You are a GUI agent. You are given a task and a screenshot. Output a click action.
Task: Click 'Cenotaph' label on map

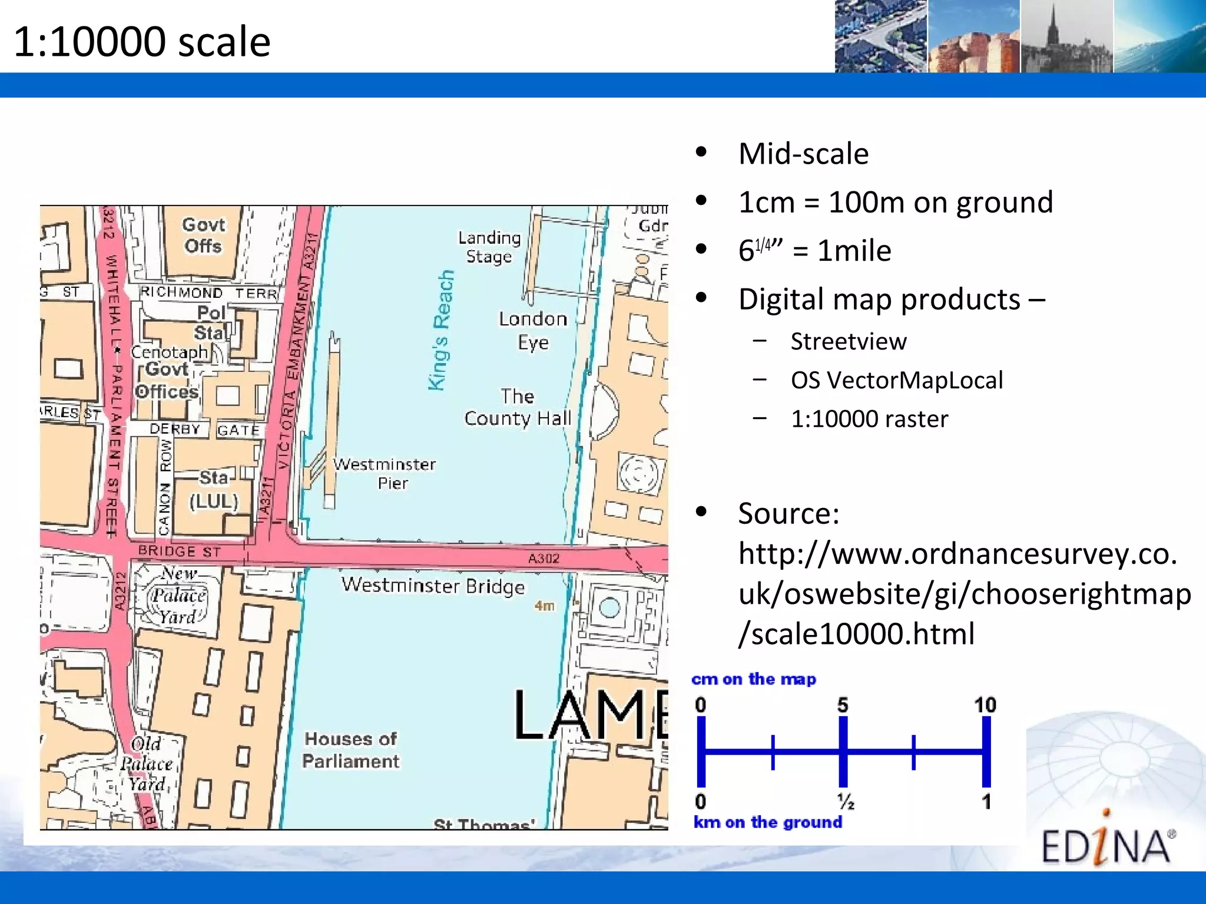169,352
